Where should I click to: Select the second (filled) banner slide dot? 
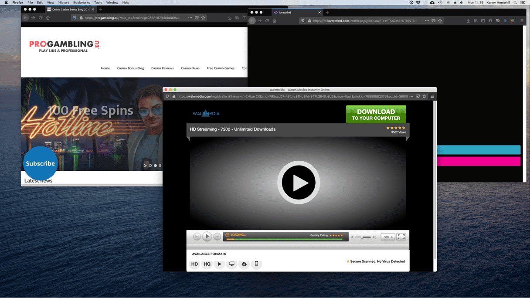pyautogui.click(x=155, y=166)
